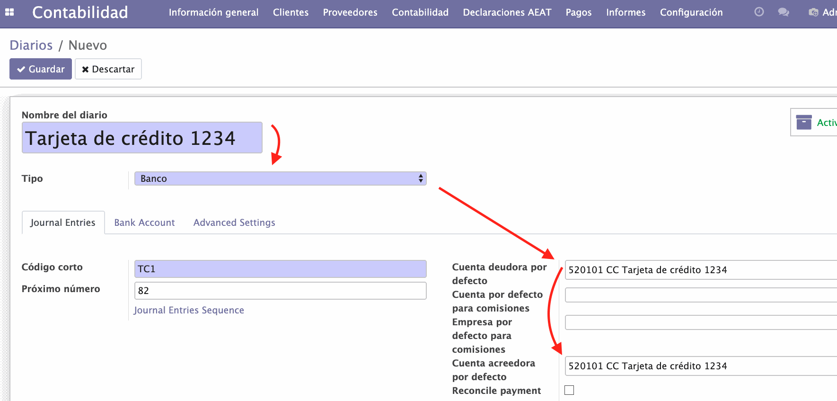Edit the Nombre del diario field
This screenshot has width=837, height=401.
pos(142,138)
